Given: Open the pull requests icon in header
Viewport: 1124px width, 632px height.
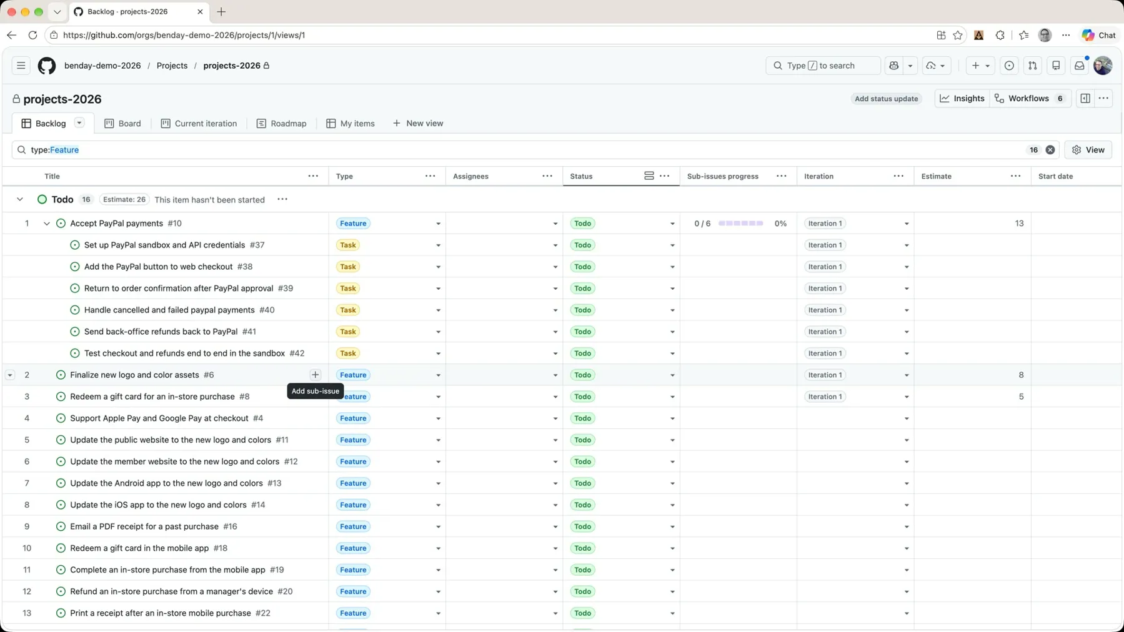Looking at the screenshot, I should pyautogui.click(x=1033, y=66).
